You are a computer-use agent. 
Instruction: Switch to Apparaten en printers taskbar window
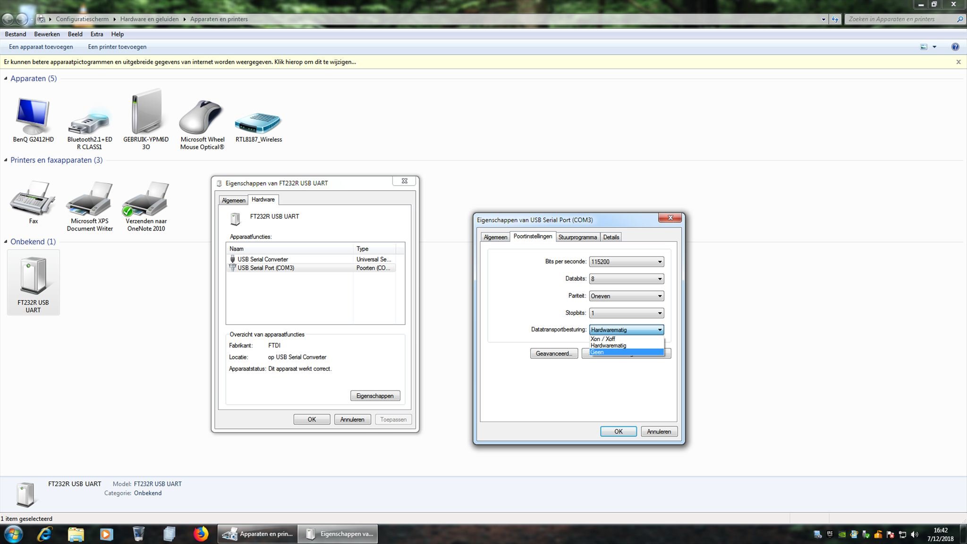point(258,534)
